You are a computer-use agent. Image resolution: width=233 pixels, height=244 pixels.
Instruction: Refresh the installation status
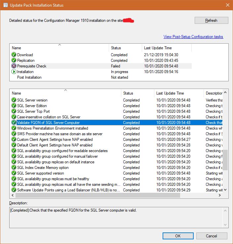pyautogui.click(x=212, y=20)
